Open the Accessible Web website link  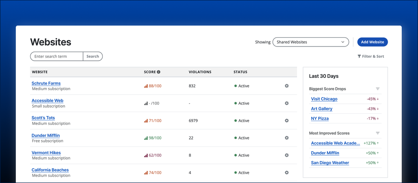[x=48, y=101]
